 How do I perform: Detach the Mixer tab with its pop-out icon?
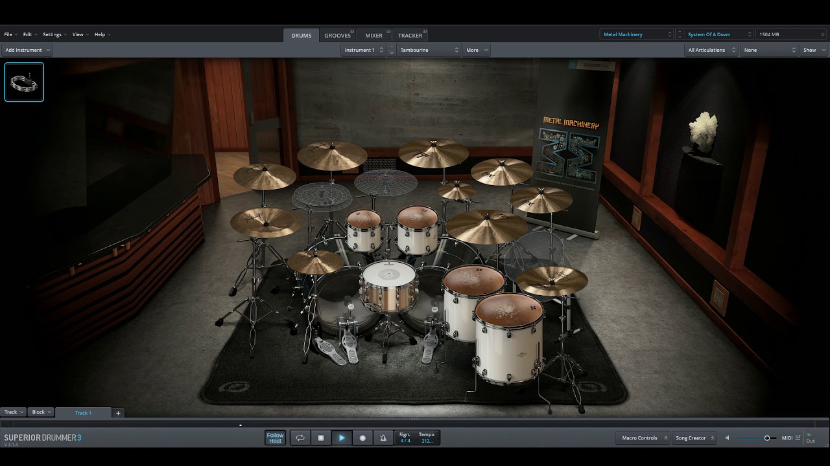[x=388, y=32]
